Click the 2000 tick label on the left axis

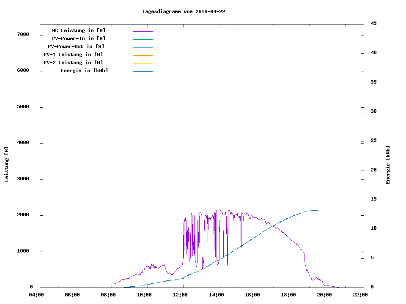coord(22,215)
